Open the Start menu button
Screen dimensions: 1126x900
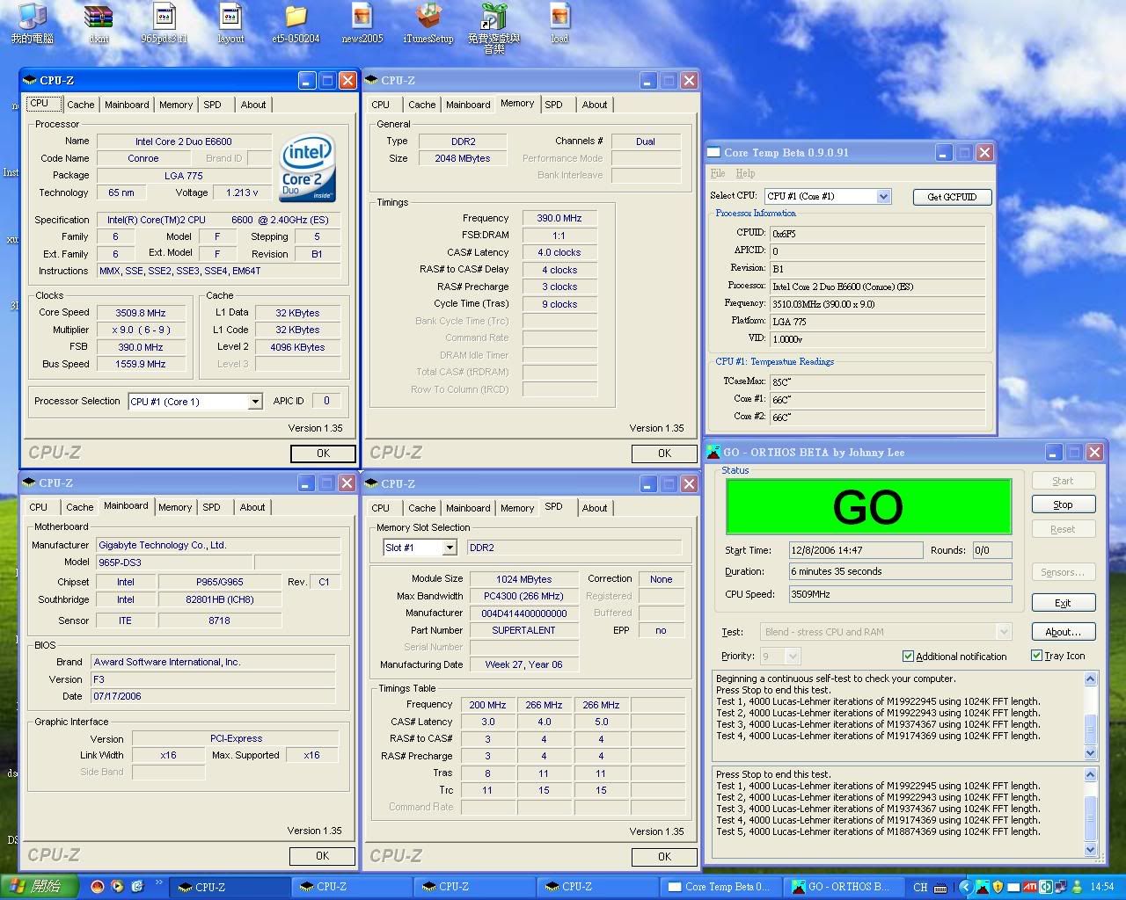coord(38,887)
